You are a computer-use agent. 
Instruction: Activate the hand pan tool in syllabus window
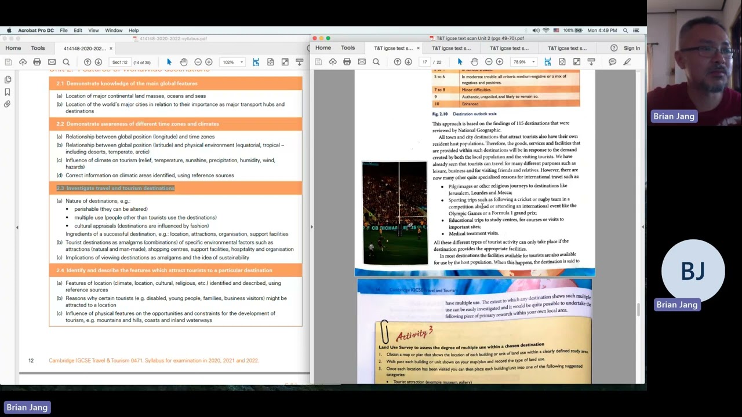184,62
